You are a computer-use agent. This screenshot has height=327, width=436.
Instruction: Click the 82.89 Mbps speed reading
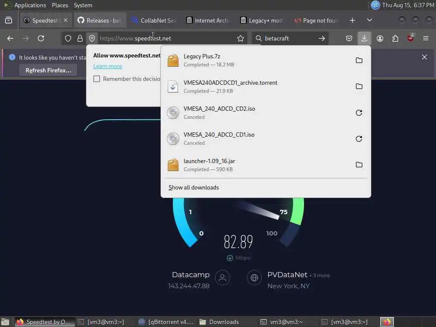coord(238,241)
